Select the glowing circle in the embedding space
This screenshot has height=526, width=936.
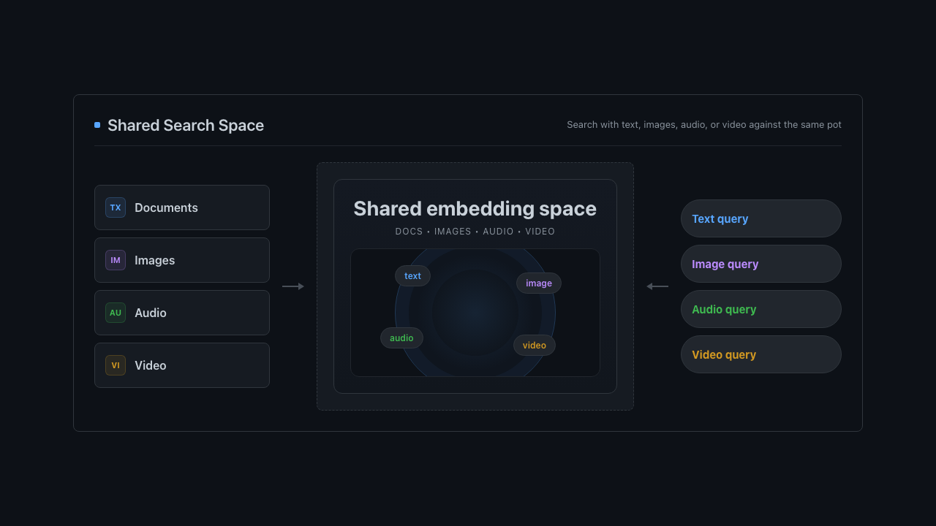[475, 313]
